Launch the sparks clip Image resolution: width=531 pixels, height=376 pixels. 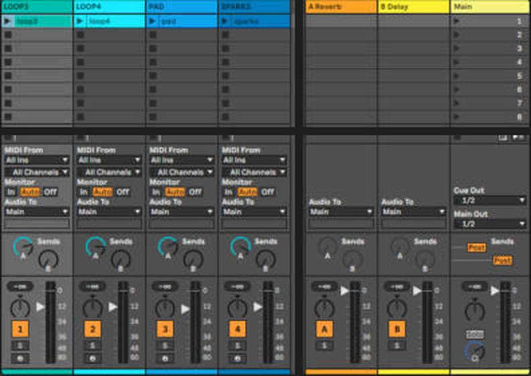[x=225, y=21]
